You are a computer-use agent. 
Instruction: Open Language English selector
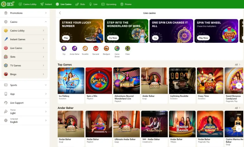pyautogui.click(x=25, y=120)
